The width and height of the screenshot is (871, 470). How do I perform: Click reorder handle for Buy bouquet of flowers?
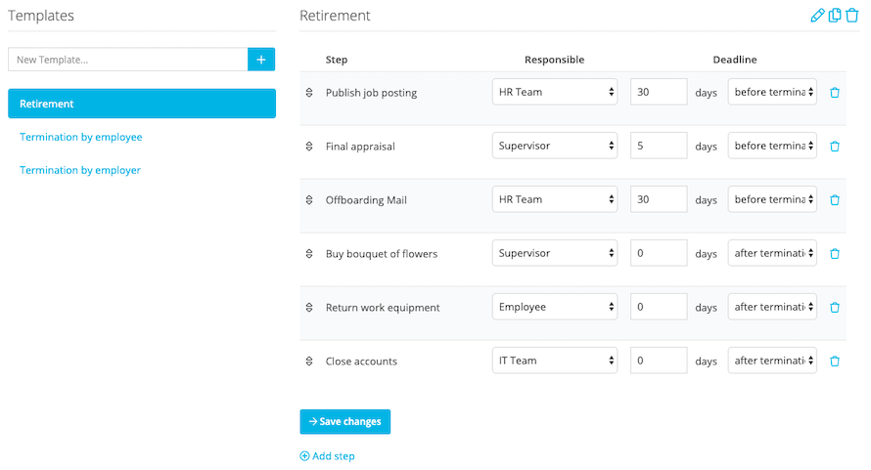coord(309,254)
